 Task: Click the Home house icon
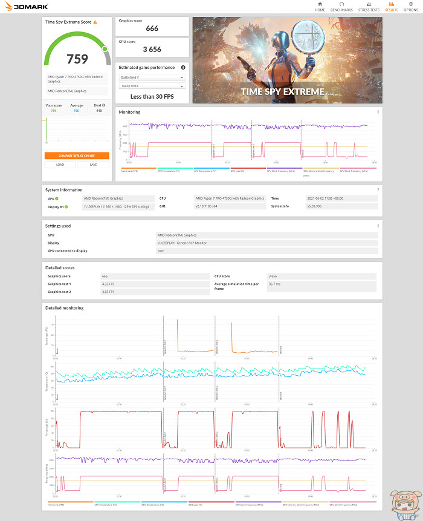click(320, 4)
